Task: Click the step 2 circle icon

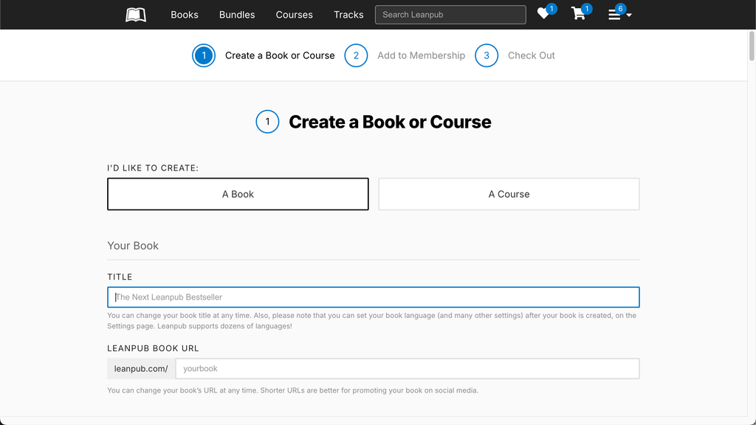Action: 356,55
